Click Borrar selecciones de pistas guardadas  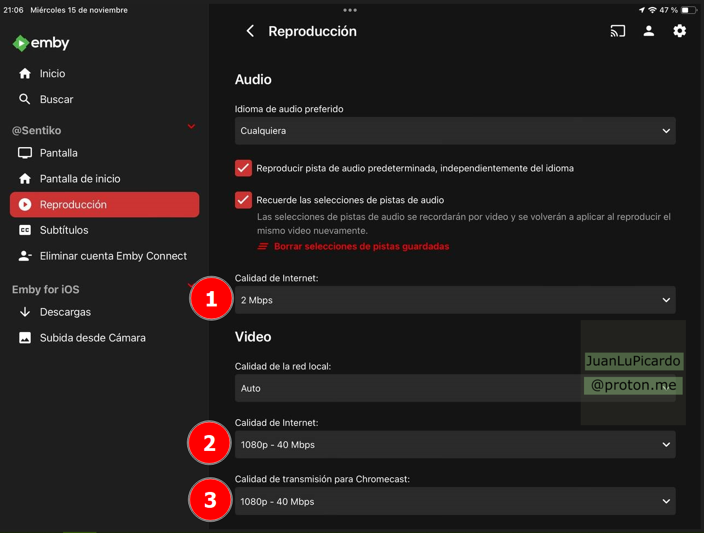click(x=361, y=246)
